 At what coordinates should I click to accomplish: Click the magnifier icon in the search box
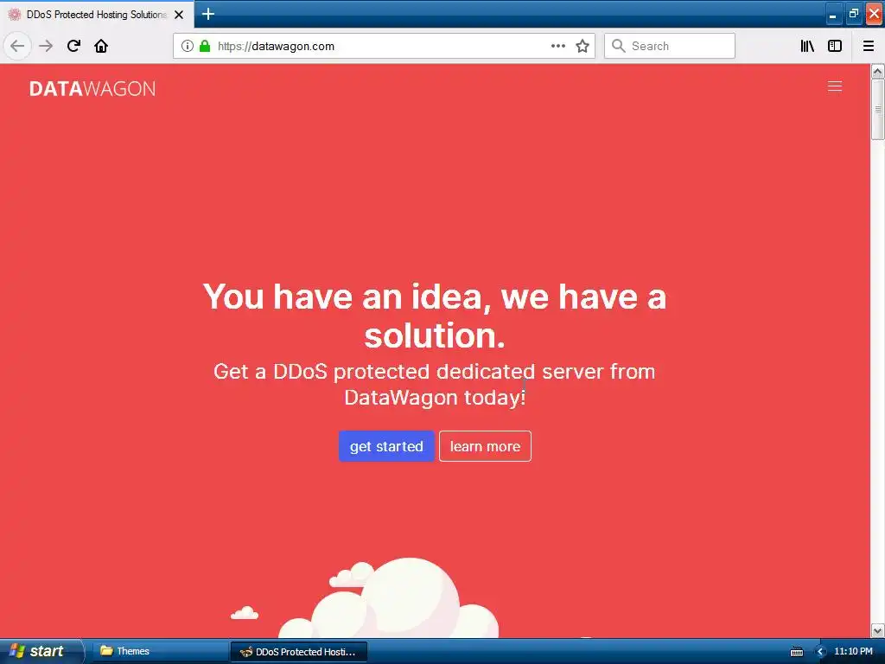[619, 46]
